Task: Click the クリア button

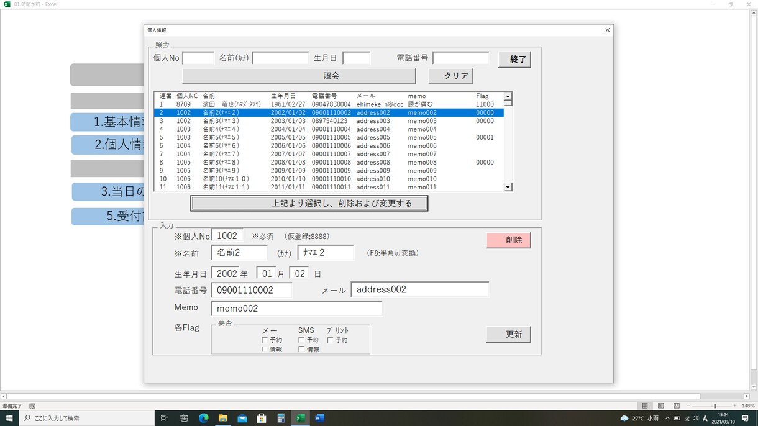Action: [x=451, y=76]
